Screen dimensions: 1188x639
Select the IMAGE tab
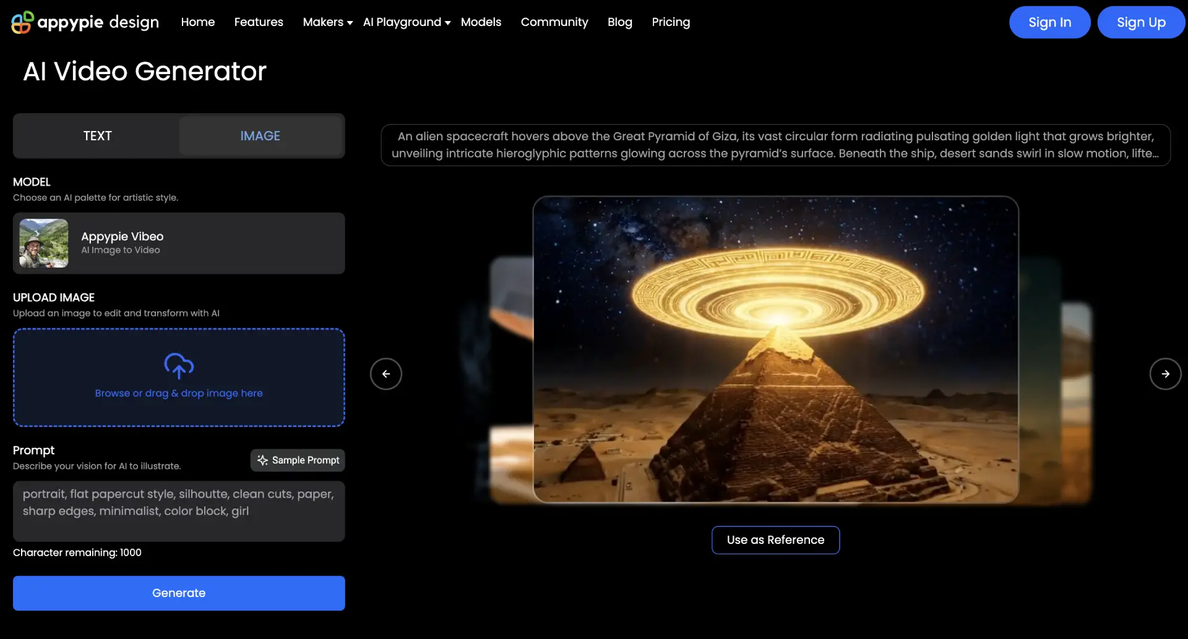coord(260,135)
